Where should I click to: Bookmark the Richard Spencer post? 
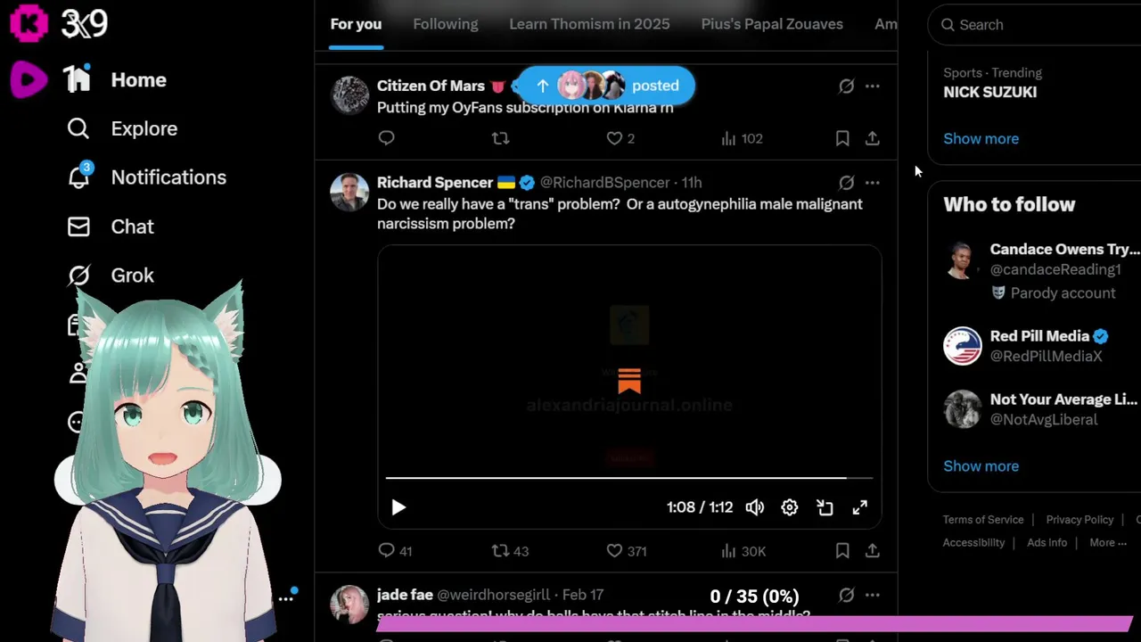pos(842,551)
